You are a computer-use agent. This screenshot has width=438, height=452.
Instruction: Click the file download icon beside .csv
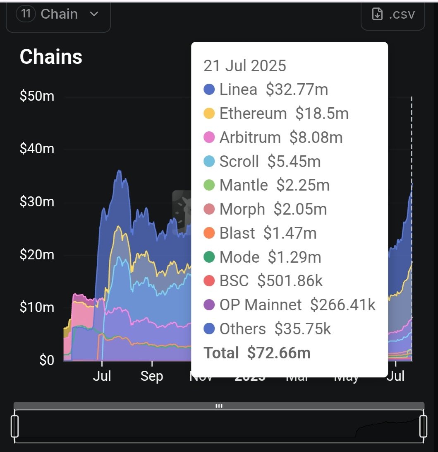pyautogui.click(x=377, y=14)
